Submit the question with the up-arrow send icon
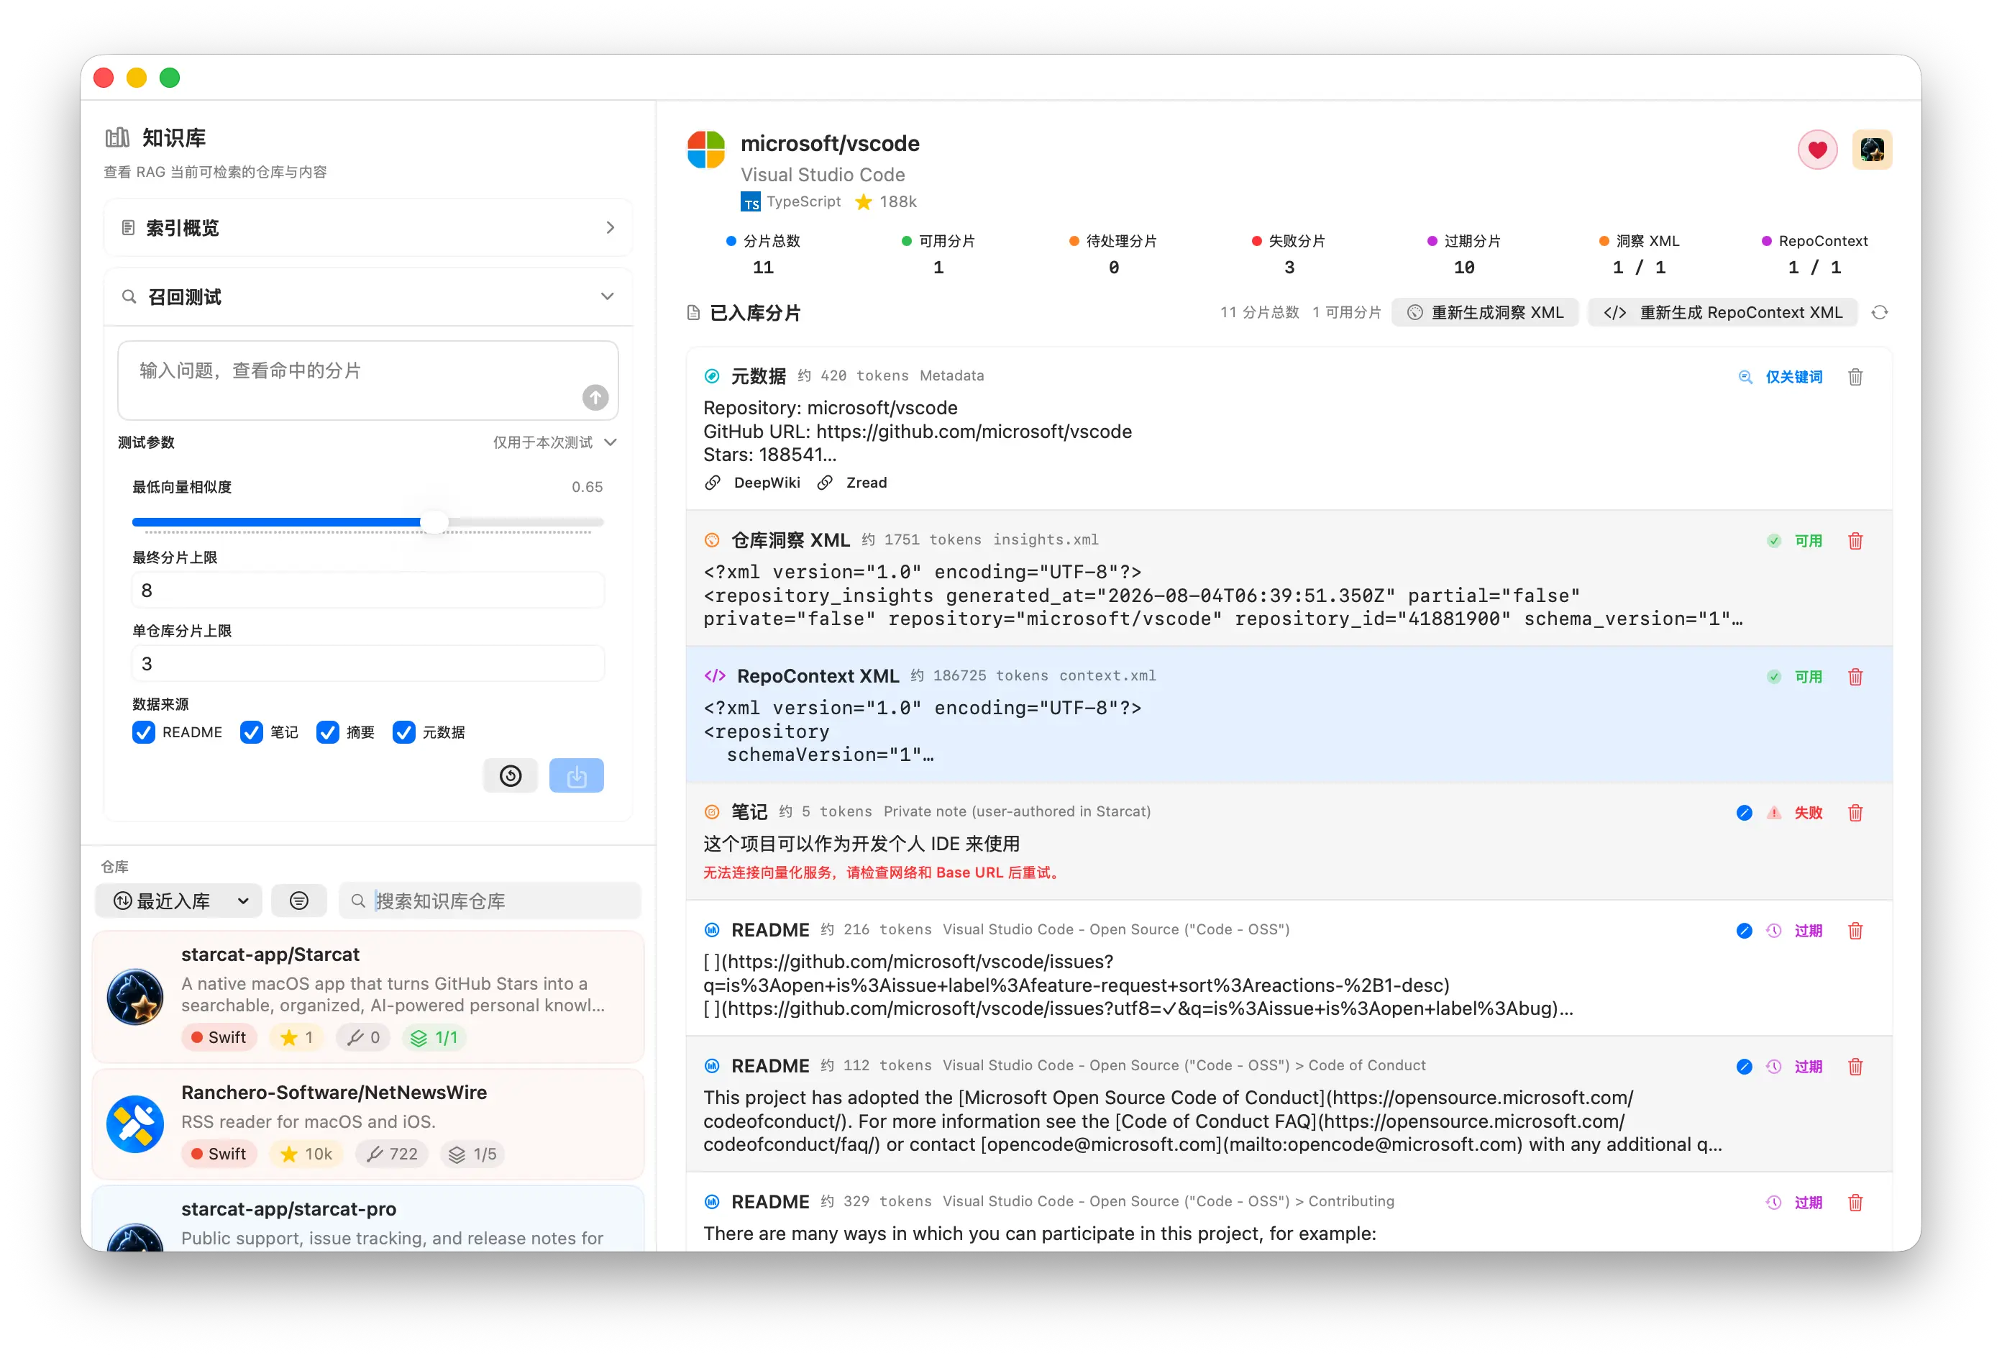Viewport: 2002px width, 1358px height. click(x=595, y=397)
